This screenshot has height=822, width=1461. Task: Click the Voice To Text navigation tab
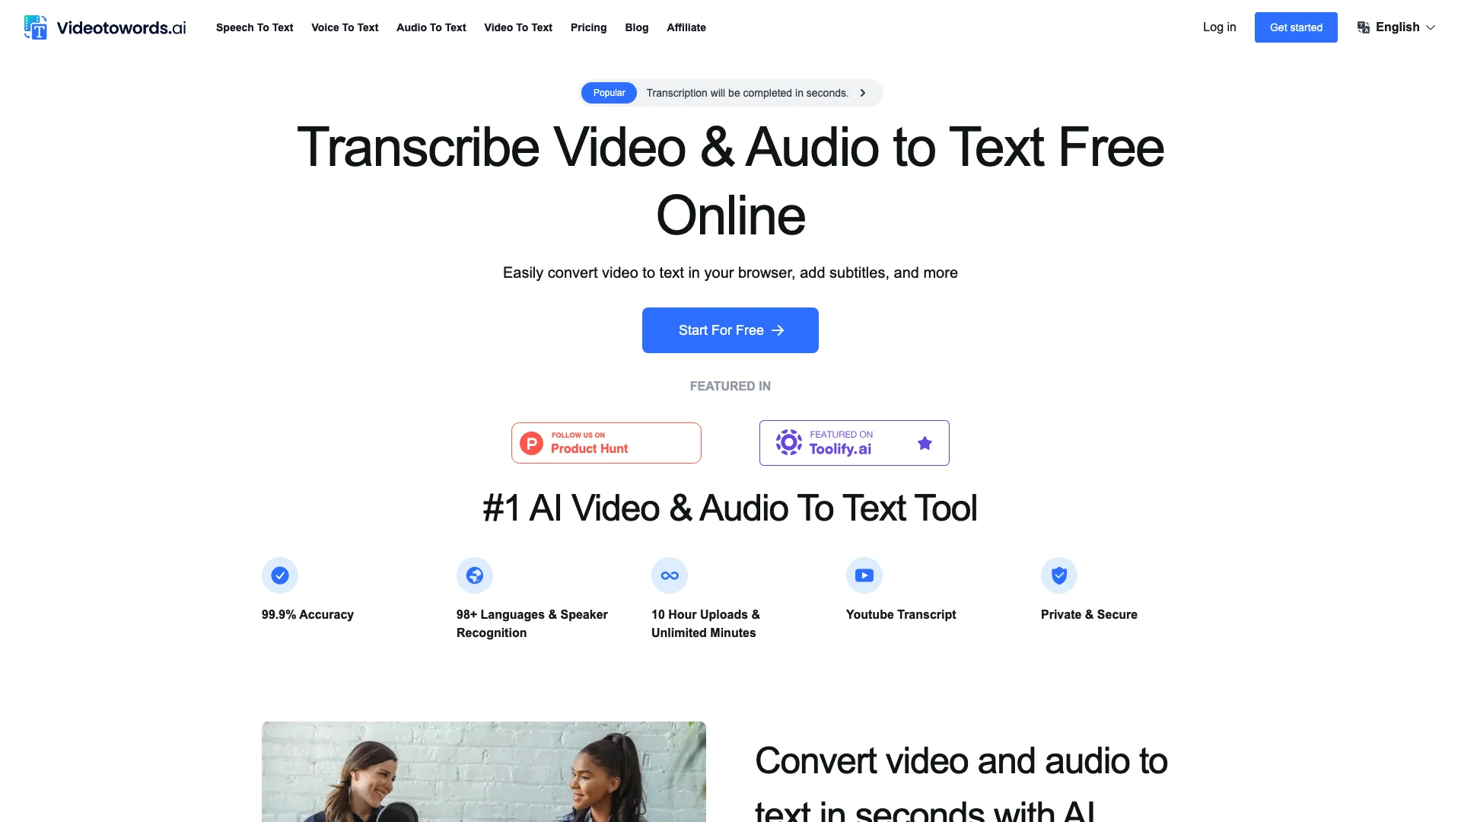point(344,27)
